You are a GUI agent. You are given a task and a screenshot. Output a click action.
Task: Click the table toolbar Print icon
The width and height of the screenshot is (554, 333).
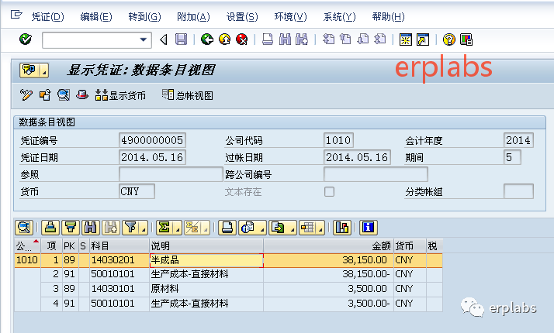(x=227, y=228)
